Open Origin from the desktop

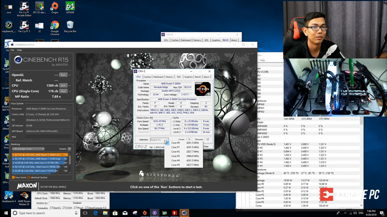click(54, 6)
